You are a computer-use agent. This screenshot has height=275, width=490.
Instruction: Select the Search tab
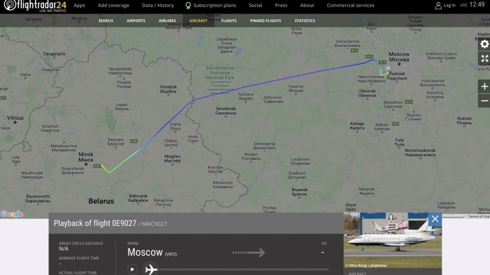[106, 21]
